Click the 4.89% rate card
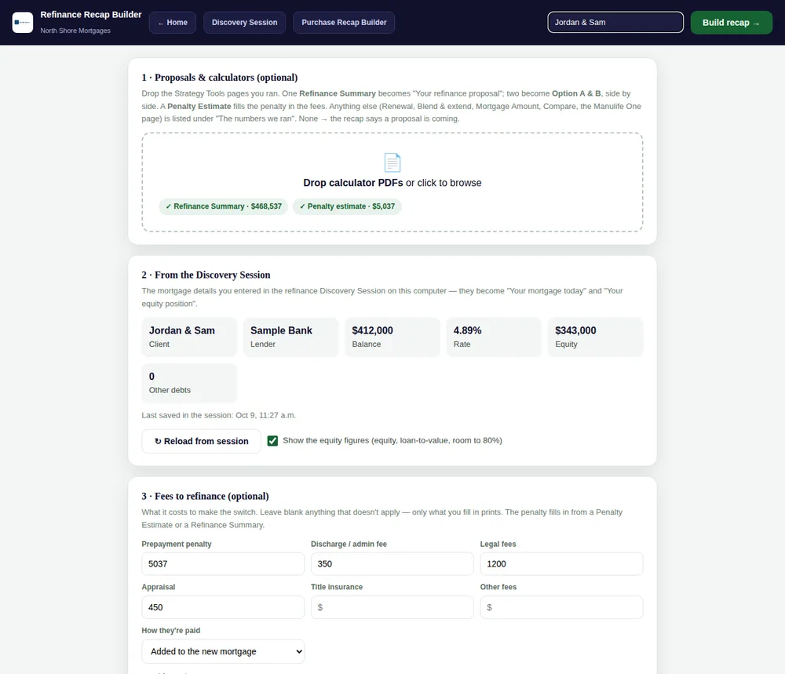This screenshot has height=674, width=785. coord(494,337)
